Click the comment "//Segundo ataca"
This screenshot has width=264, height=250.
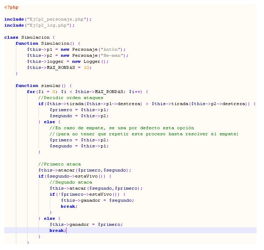click(71, 183)
